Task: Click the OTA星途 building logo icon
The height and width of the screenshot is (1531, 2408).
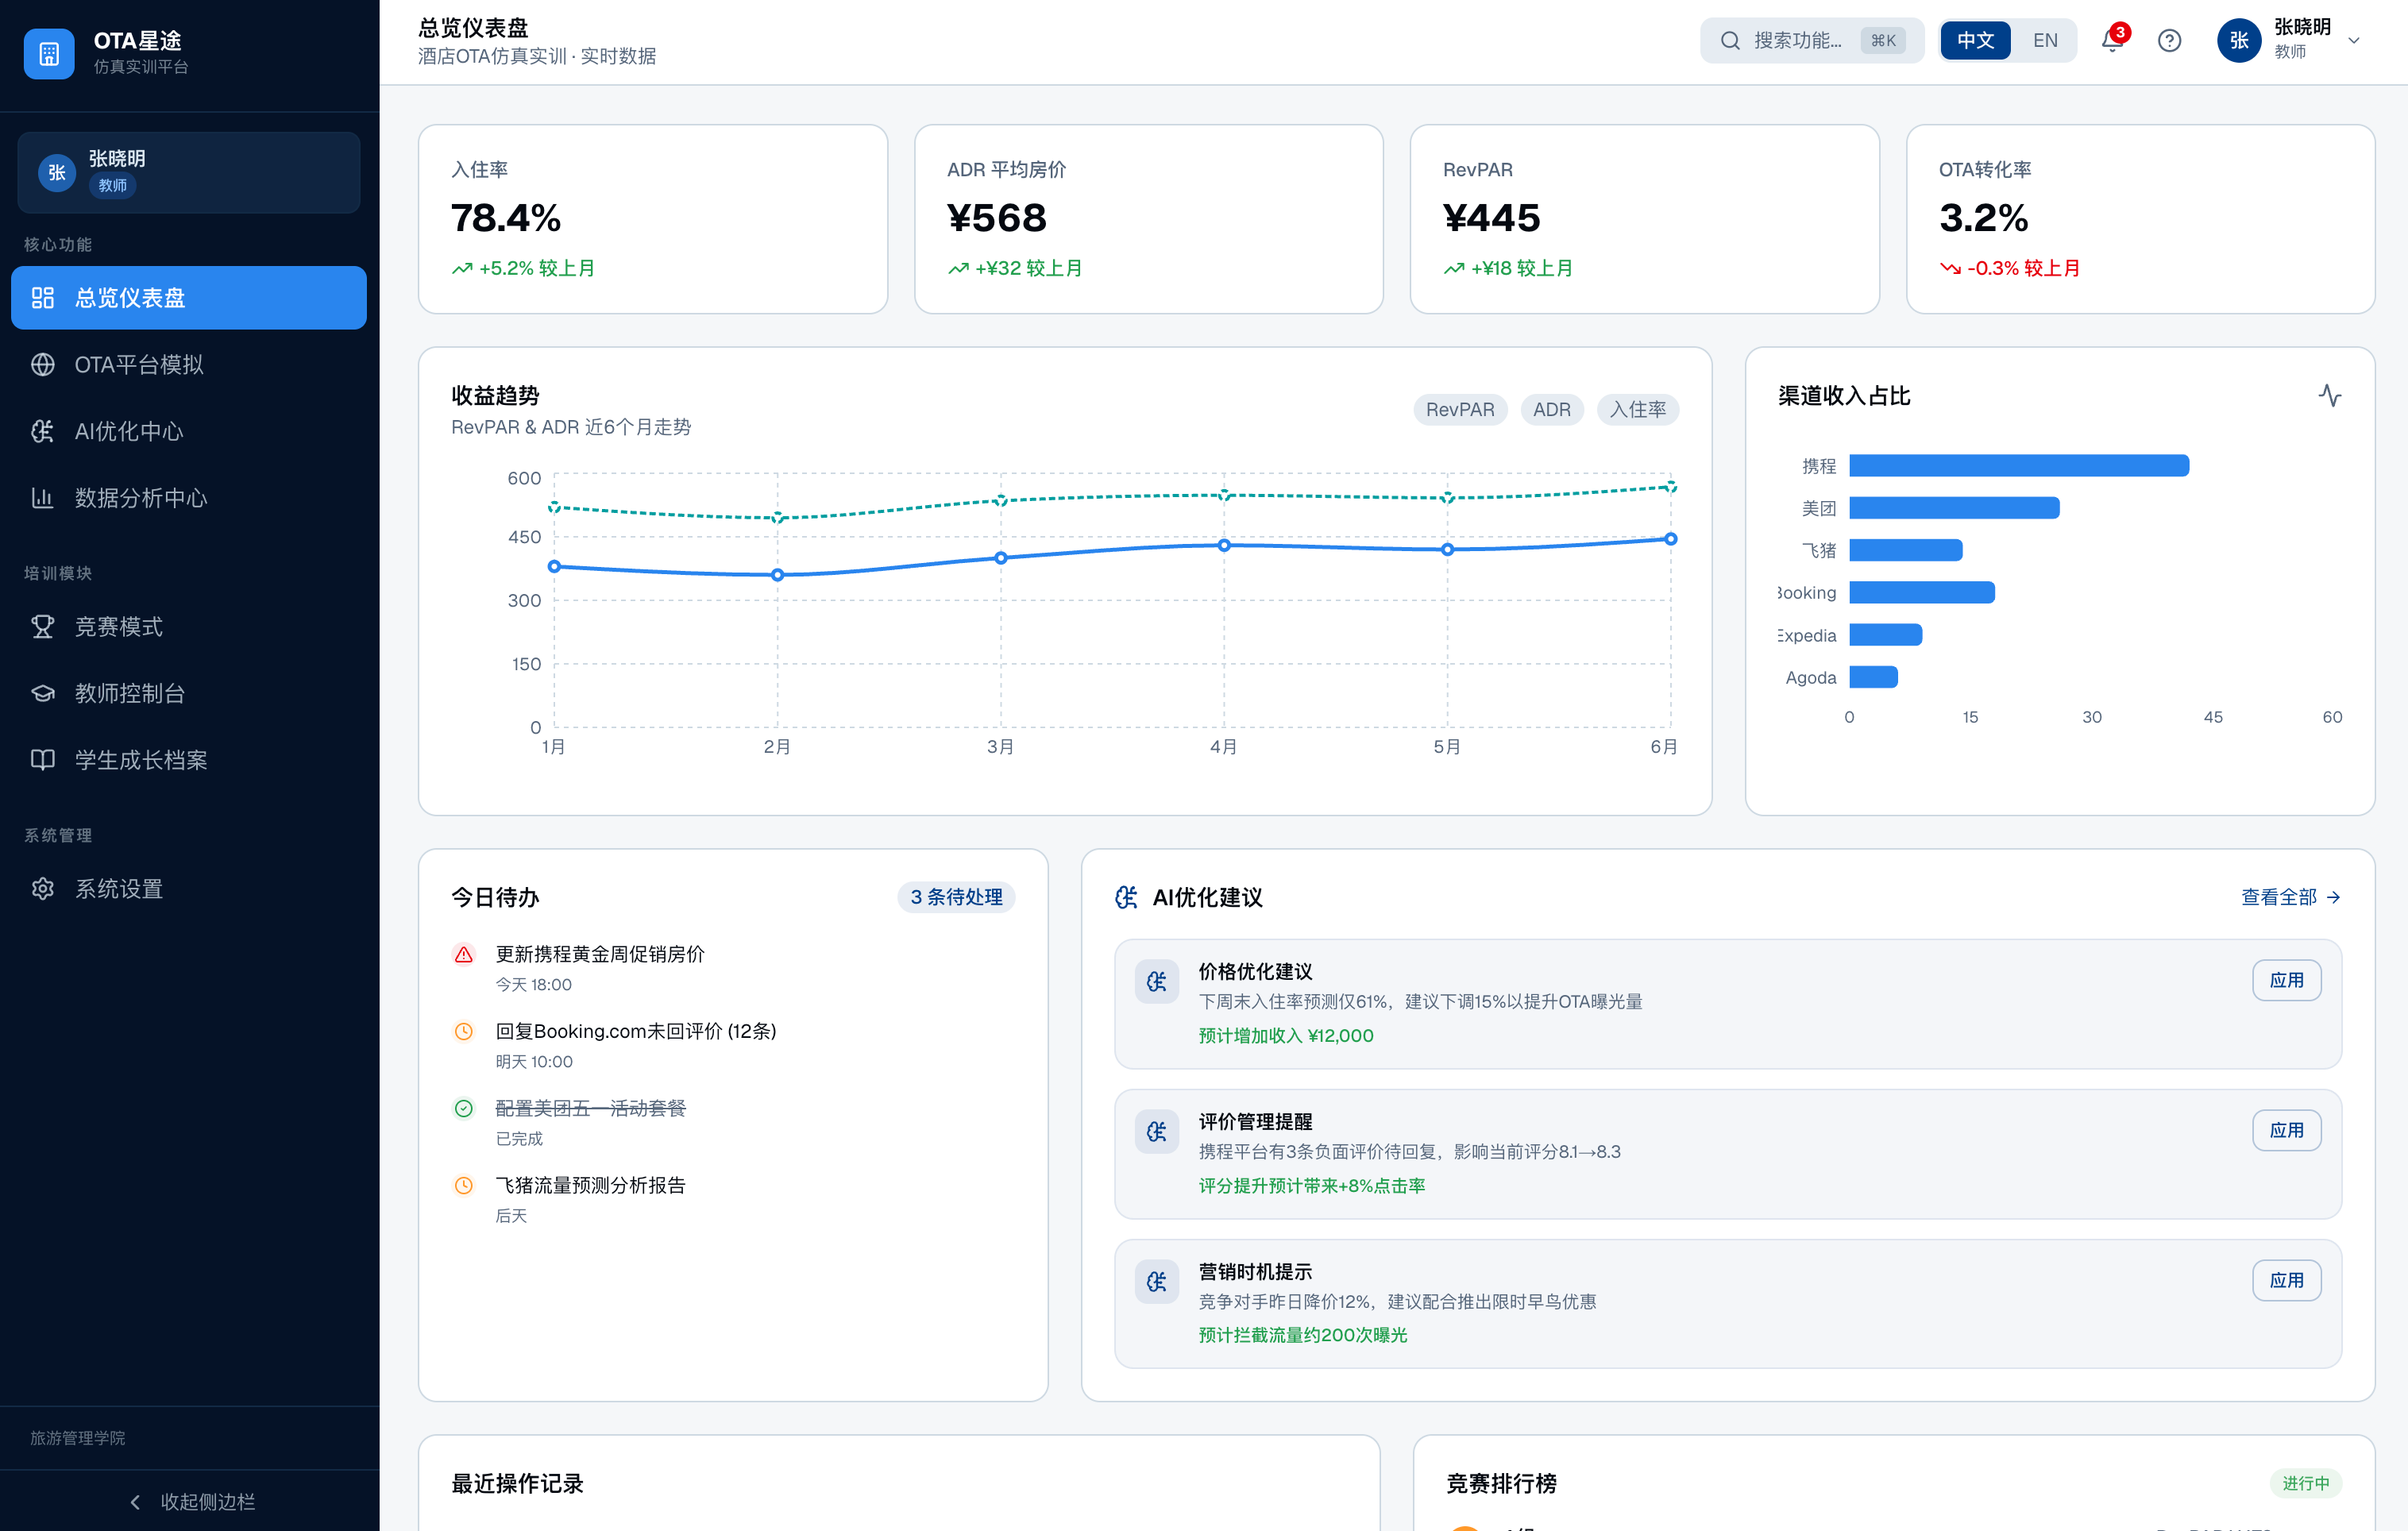Action: (49, 53)
